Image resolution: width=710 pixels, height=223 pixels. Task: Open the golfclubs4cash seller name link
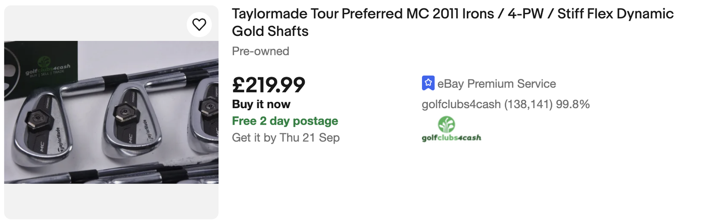[x=461, y=105]
